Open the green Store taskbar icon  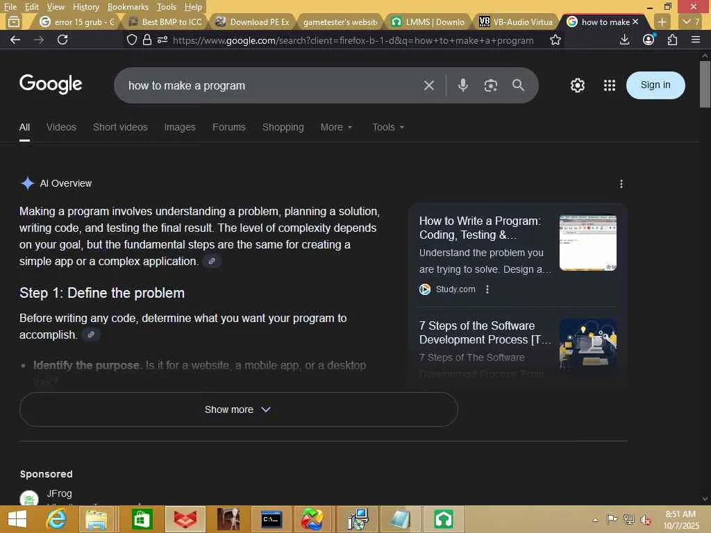coord(142,519)
